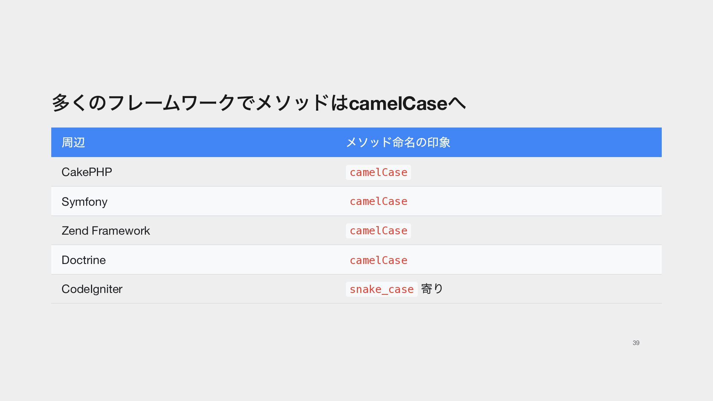Select the camelCase tag in CakePHP row

(x=378, y=172)
